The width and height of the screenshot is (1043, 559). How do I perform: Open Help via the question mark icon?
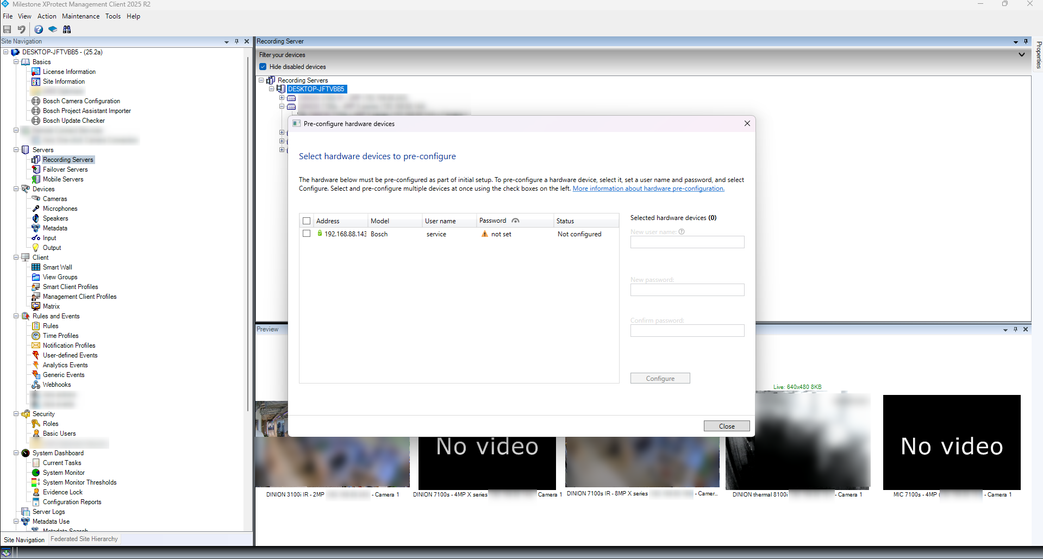tap(39, 29)
